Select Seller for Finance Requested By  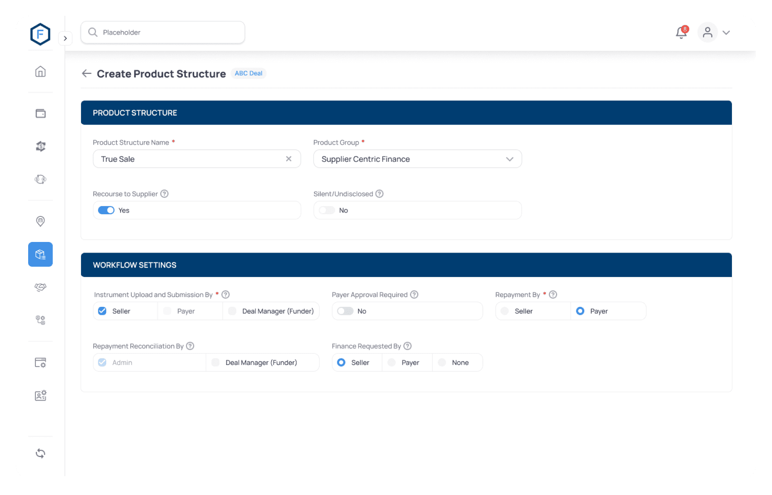point(341,362)
